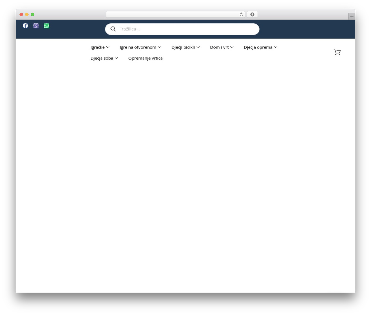This screenshot has width=371, height=315.
Task: Open a new browser tab
Action: [352, 17]
